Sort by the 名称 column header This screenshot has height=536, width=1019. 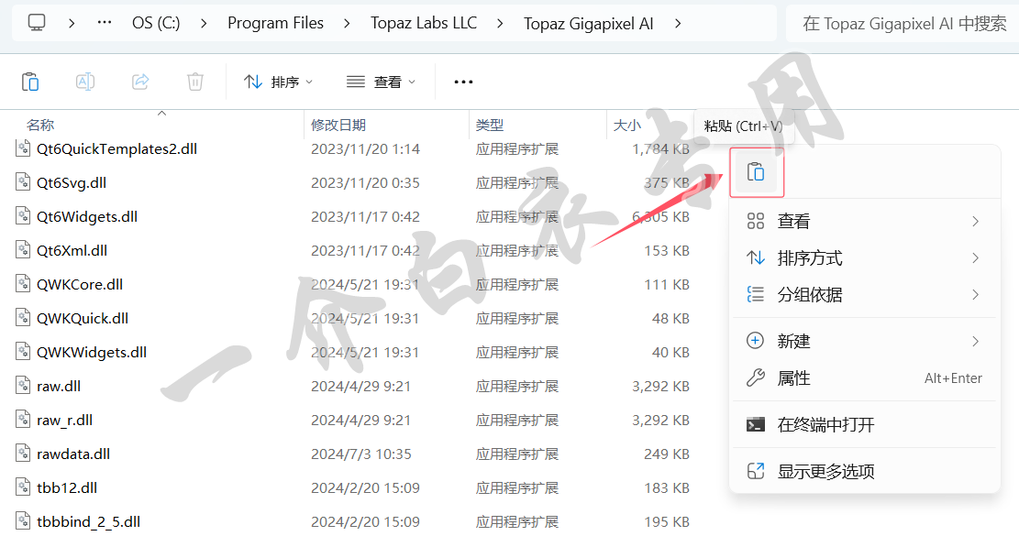click(40, 125)
